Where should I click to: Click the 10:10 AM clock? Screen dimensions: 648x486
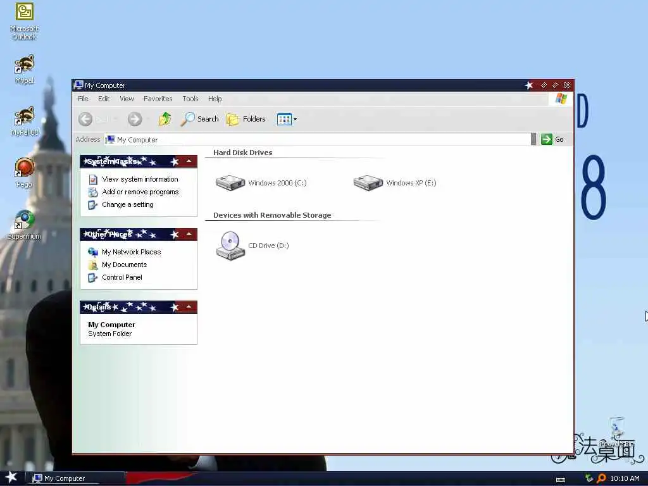point(625,478)
